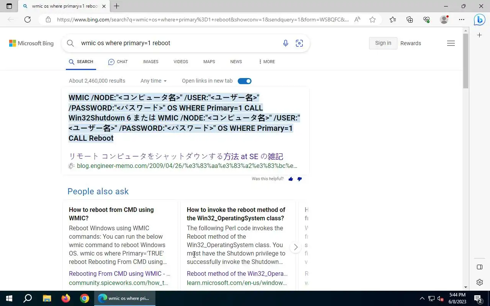This screenshot has height=306, width=490.
Task: Open the Favorites list icon
Action: pyautogui.click(x=393, y=20)
